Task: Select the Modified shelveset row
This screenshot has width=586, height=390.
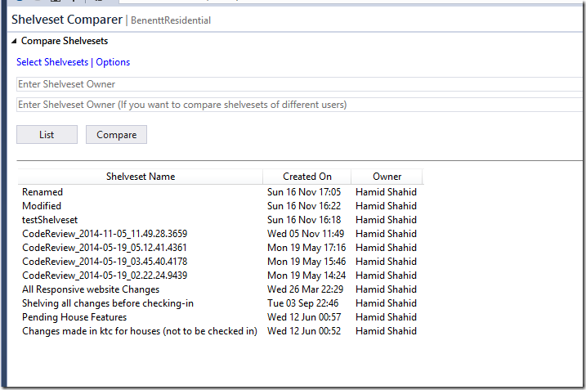Action: tap(42, 206)
